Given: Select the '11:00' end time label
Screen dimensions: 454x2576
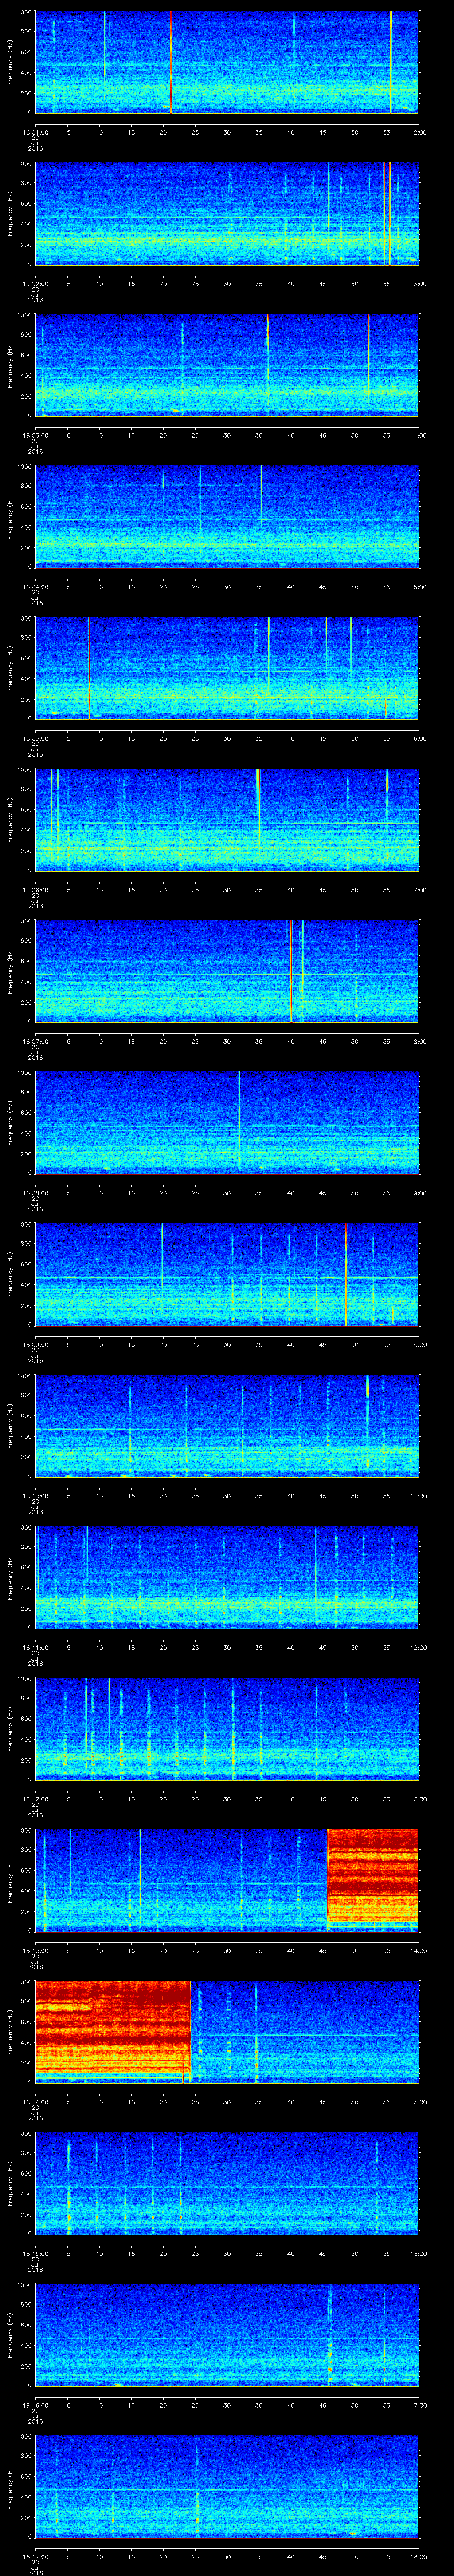Looking at the screenshot, I should coord(418,1496).
